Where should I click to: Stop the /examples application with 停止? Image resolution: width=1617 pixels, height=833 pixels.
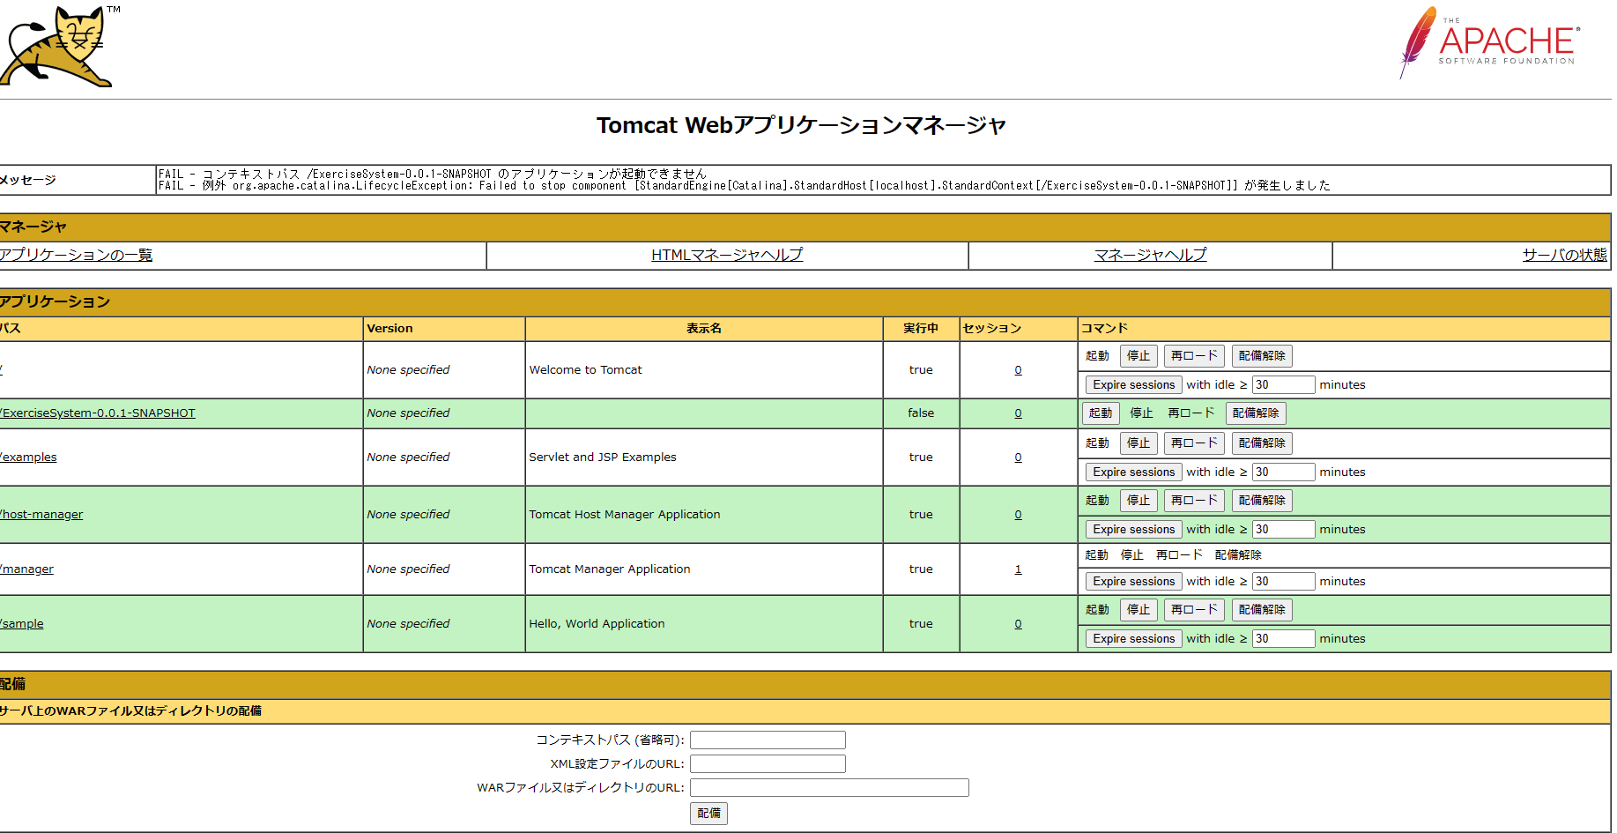tap(1138, 443)
